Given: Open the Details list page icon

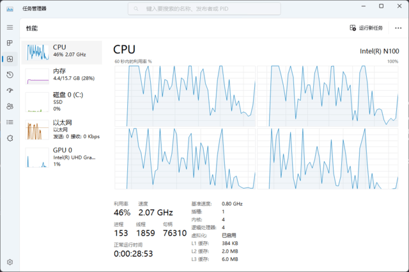Looking at the screenshot, I should (10, 122).
